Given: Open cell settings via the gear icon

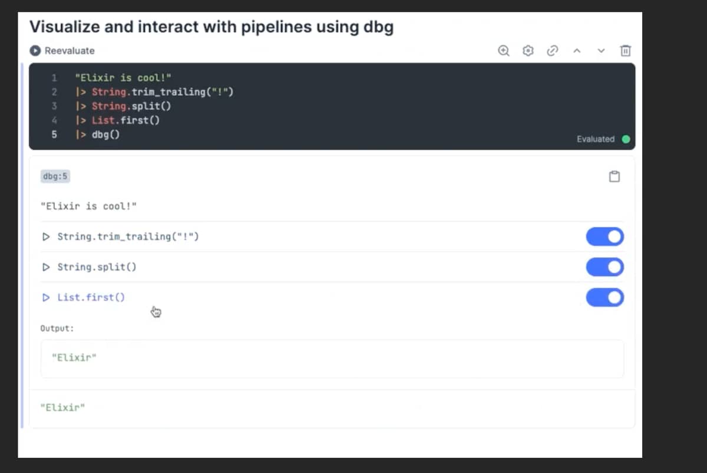Looking at the screenshot, I should coord(528,51).
